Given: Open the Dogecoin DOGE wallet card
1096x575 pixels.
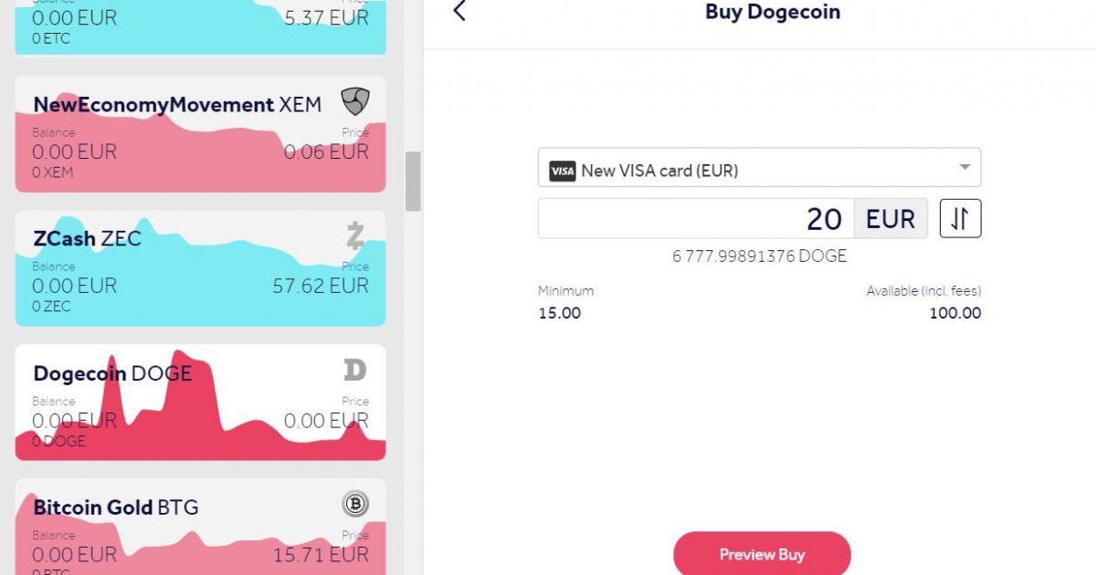Looking at the screenshot, I should pyautogui.click(x=200, y=402).
